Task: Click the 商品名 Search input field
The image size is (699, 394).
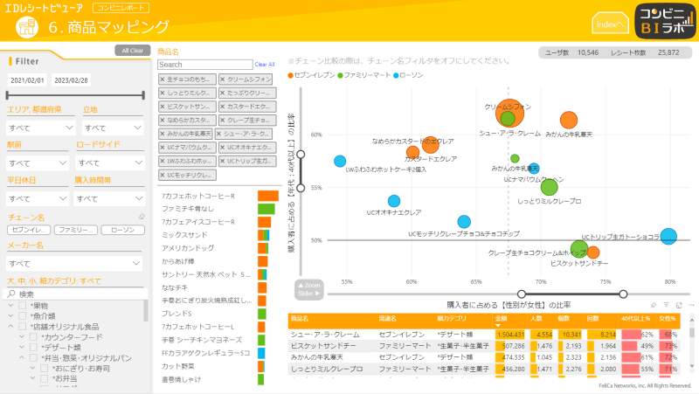Action: 205,65
